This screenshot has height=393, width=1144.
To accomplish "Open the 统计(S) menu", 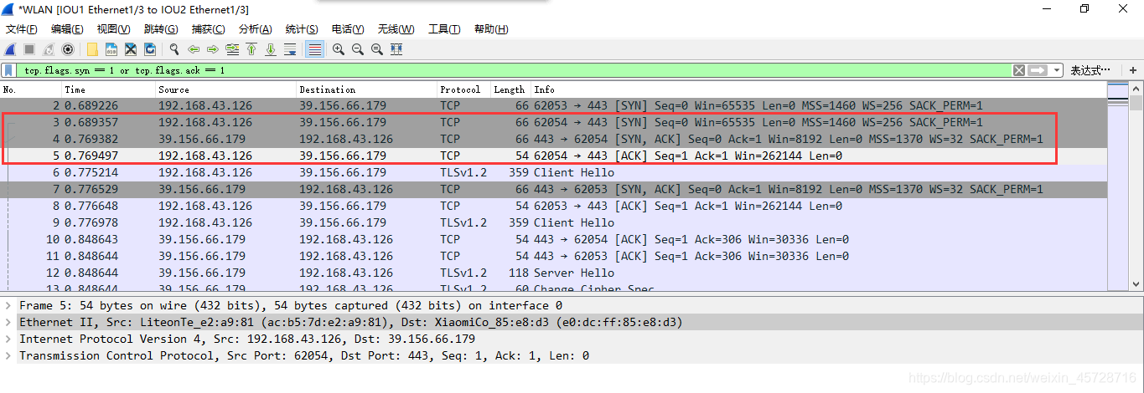I will [x=302, y=29].
